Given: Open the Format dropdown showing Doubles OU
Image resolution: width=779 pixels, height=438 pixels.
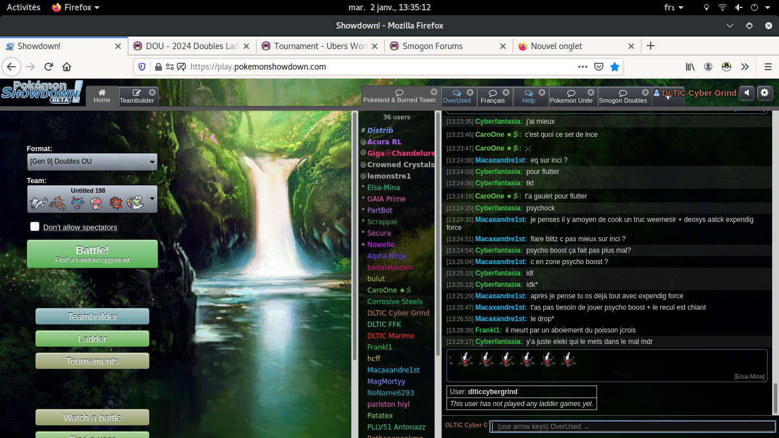Looking at the screenshot, I should (x=92, y=162).
